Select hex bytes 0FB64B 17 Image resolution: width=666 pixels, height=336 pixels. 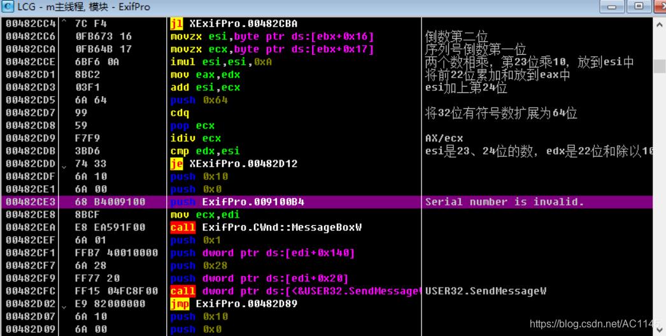click(104, 49)
